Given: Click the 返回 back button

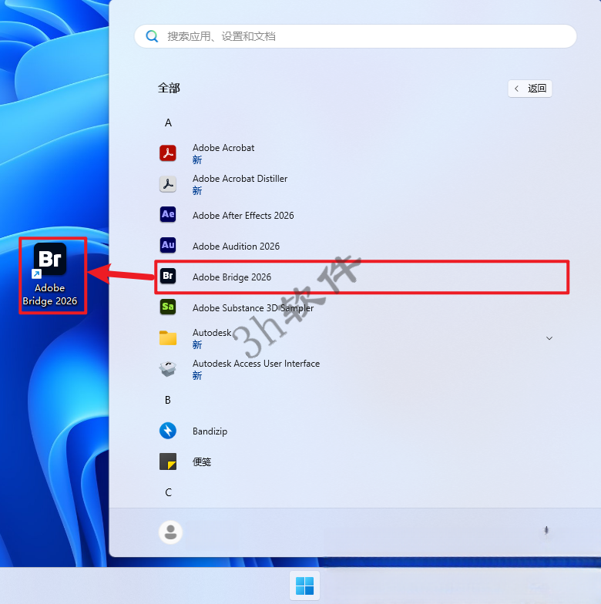Looking at the screenshot, I should 530,89.
